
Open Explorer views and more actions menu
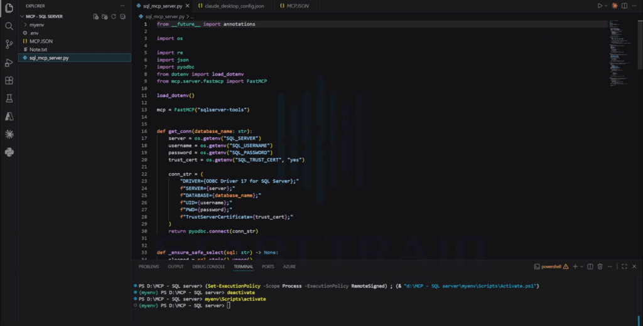tap(122, 6)
